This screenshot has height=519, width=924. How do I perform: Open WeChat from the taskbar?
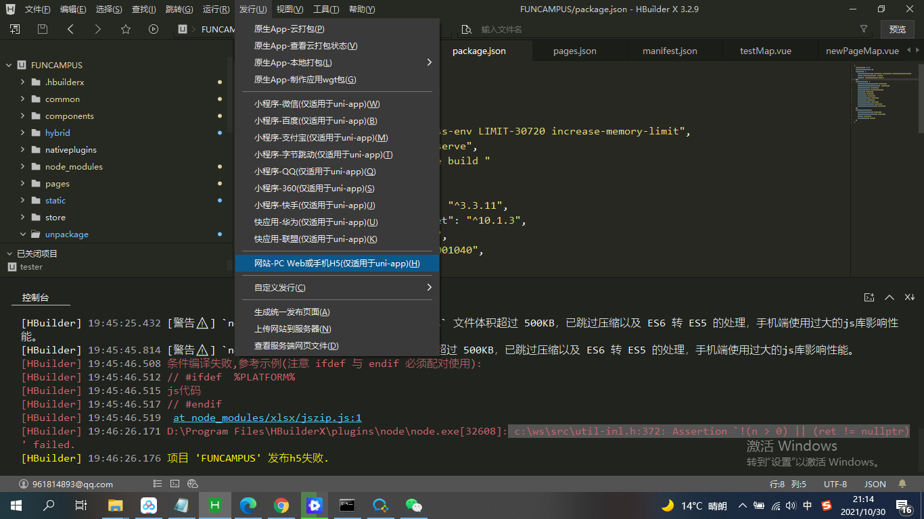(x=413, y=505)
